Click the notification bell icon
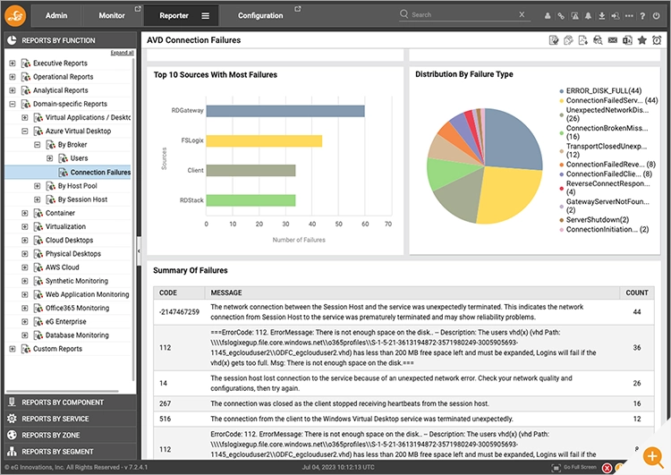 [x=589, y=16]
